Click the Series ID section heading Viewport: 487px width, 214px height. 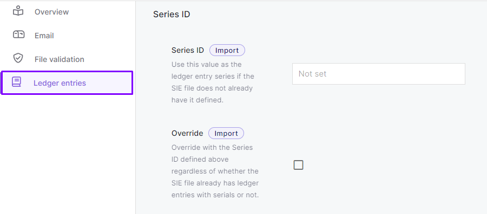click(172, 14)
